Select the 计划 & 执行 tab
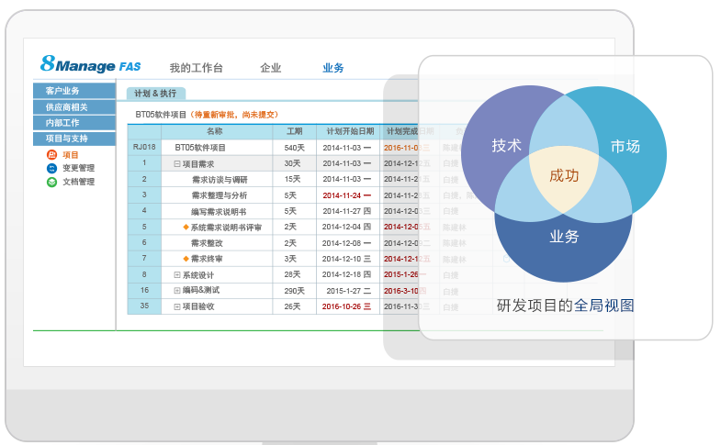 [155, 94]
